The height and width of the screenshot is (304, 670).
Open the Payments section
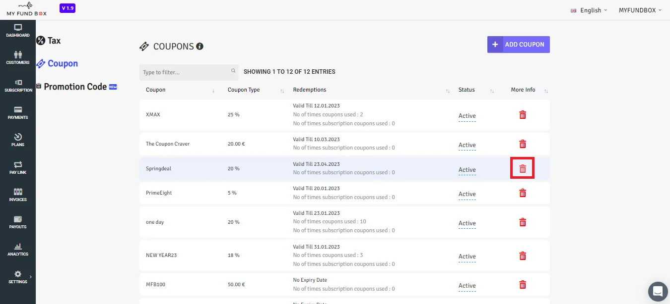tap(18, 113)
